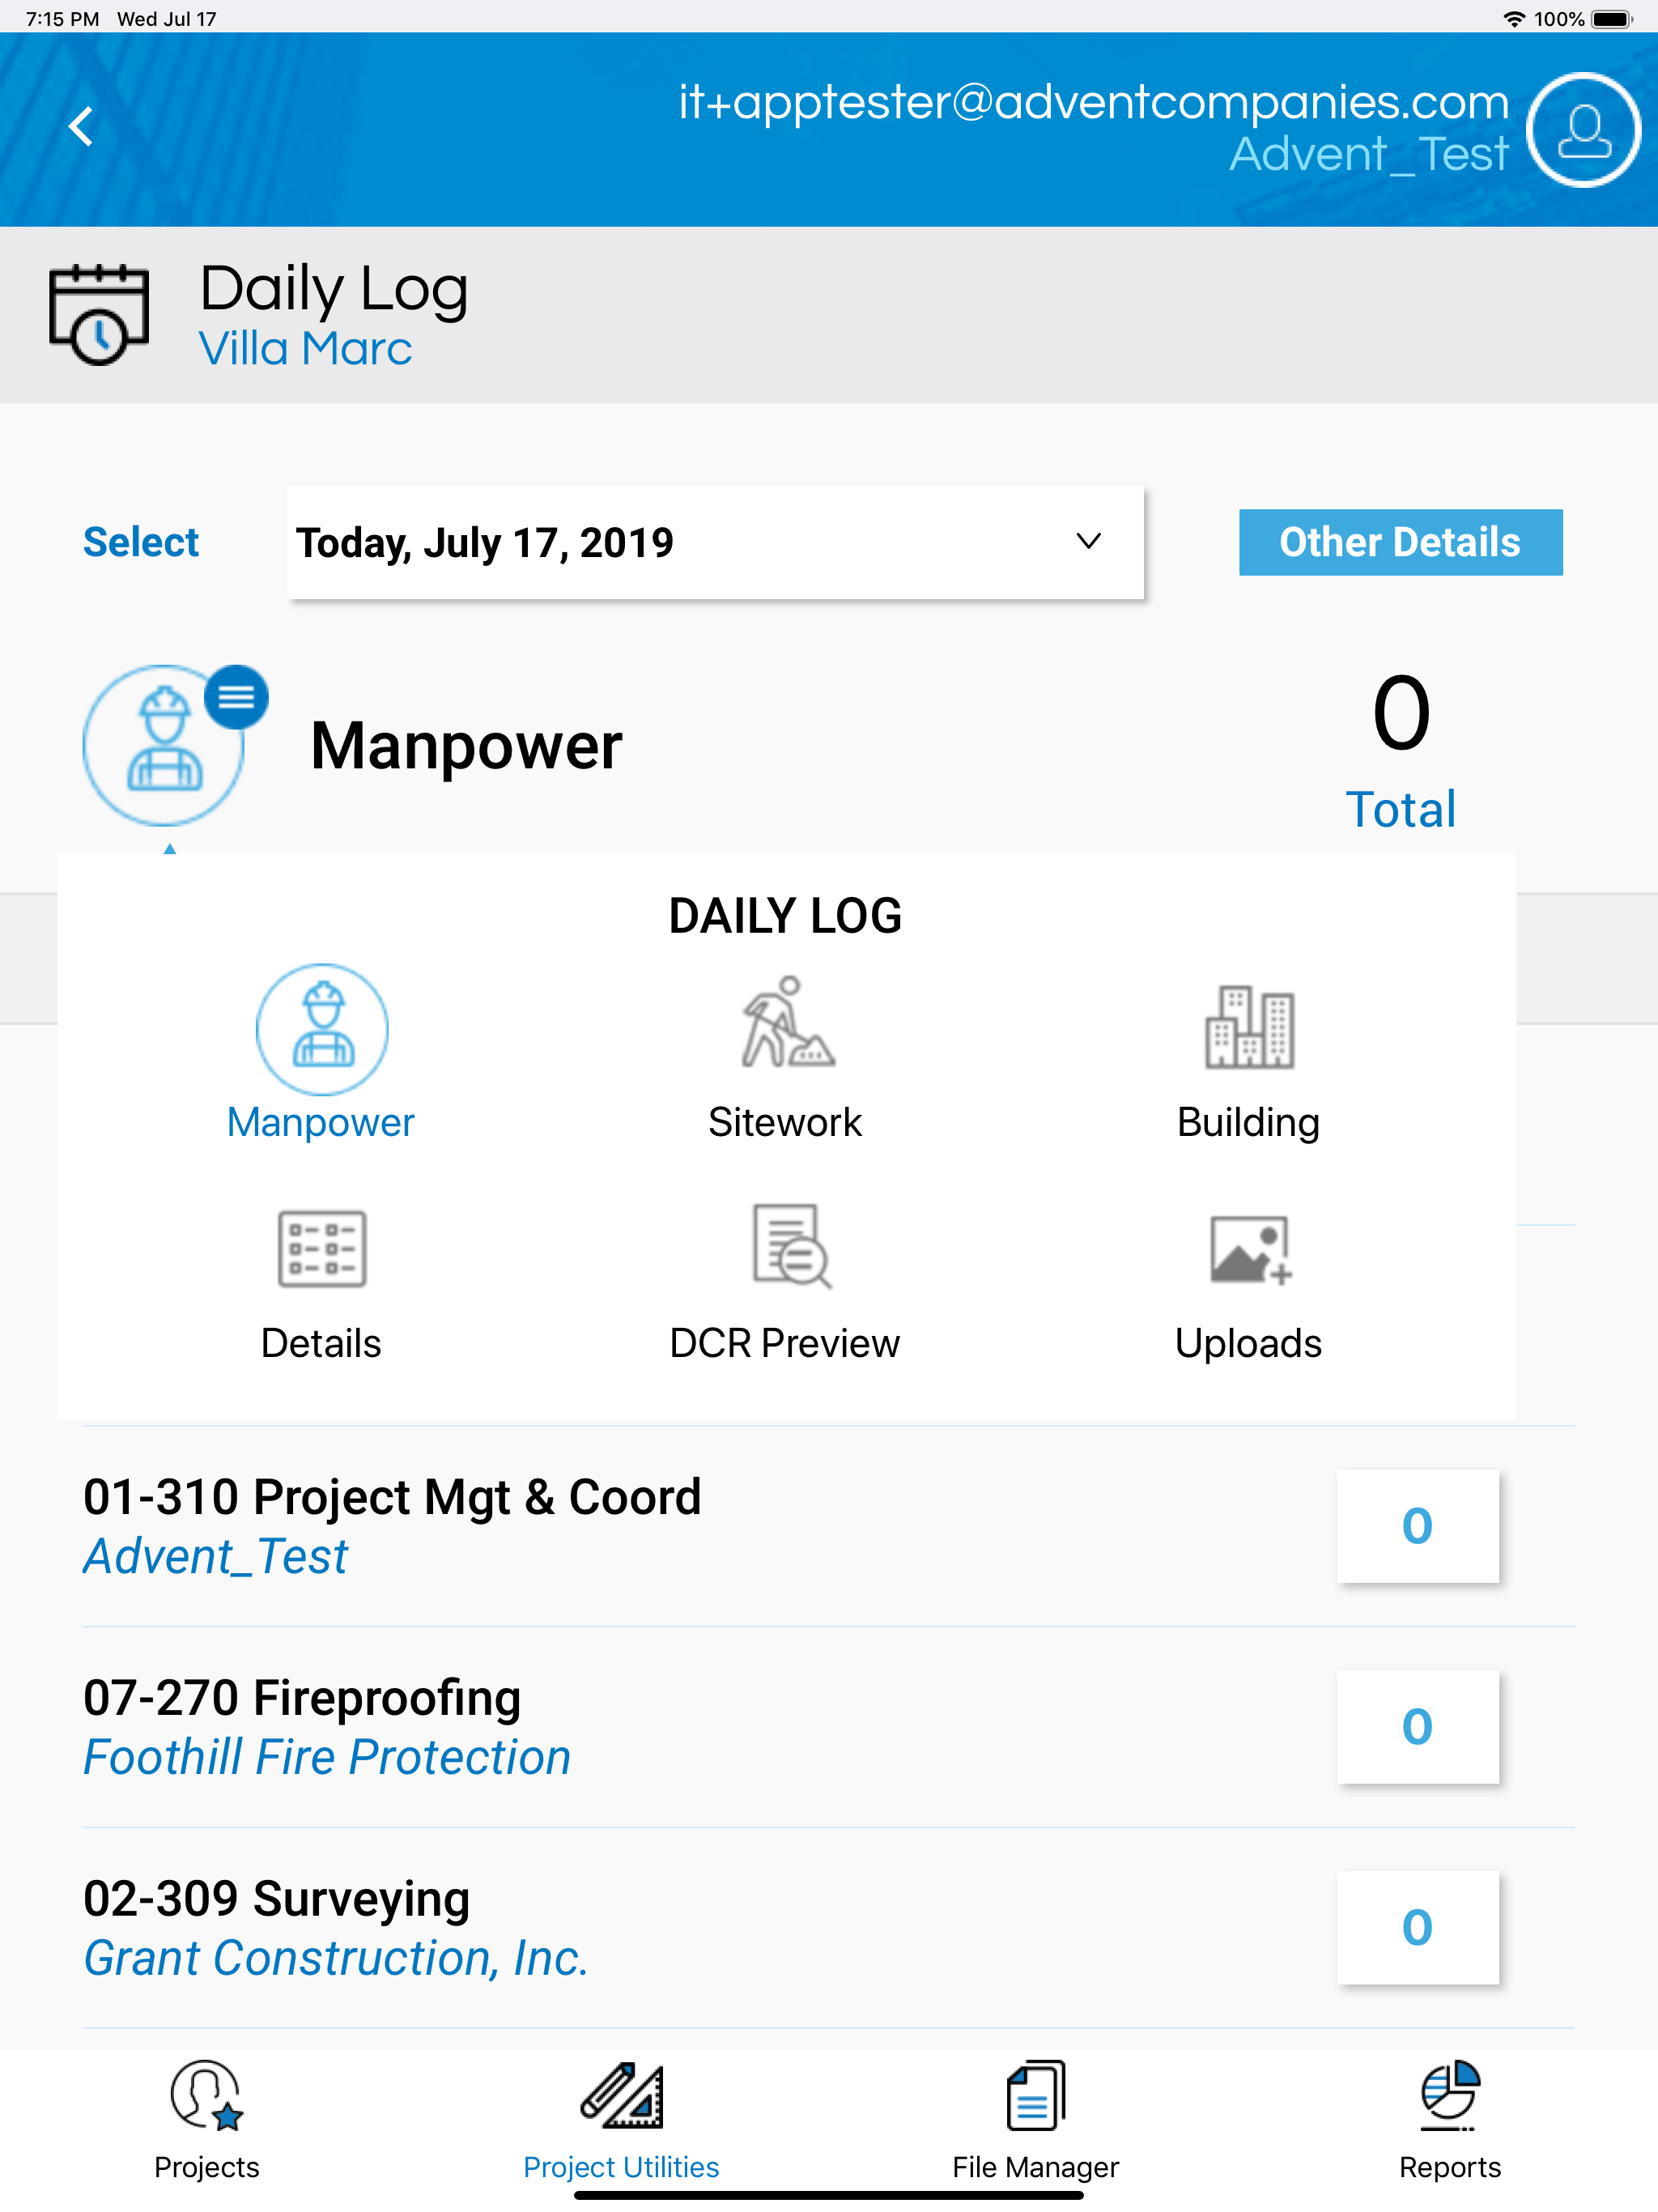Click the Manpower section heading
The height and width of the screenshot is (2212, 1658).
coord(466,746)
